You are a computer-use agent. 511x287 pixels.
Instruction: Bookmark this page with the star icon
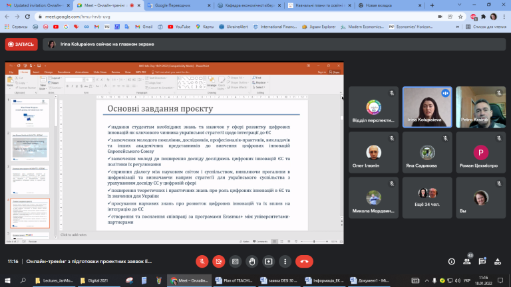(x=460, y=17)
